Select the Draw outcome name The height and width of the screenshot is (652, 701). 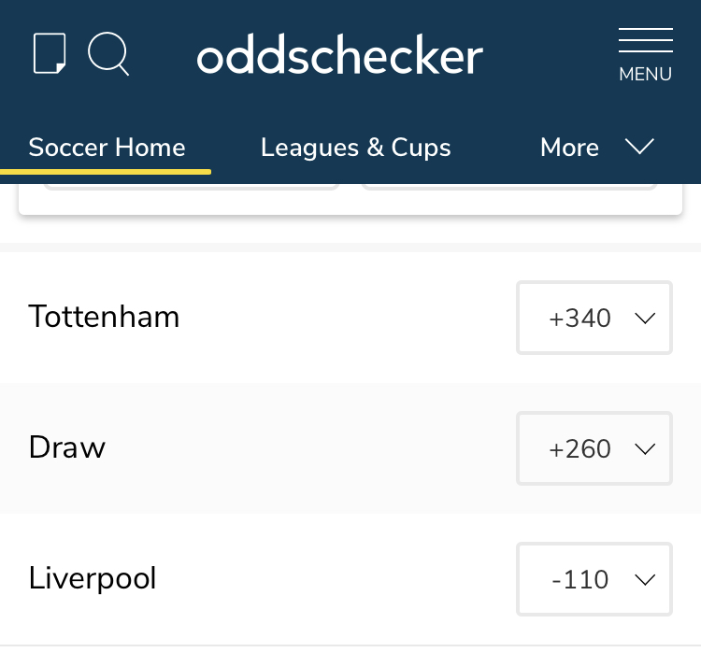pyautogui.click(x=67, y=447)
